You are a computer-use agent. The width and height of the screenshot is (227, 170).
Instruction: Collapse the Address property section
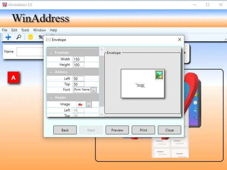(x=51, y=72)
